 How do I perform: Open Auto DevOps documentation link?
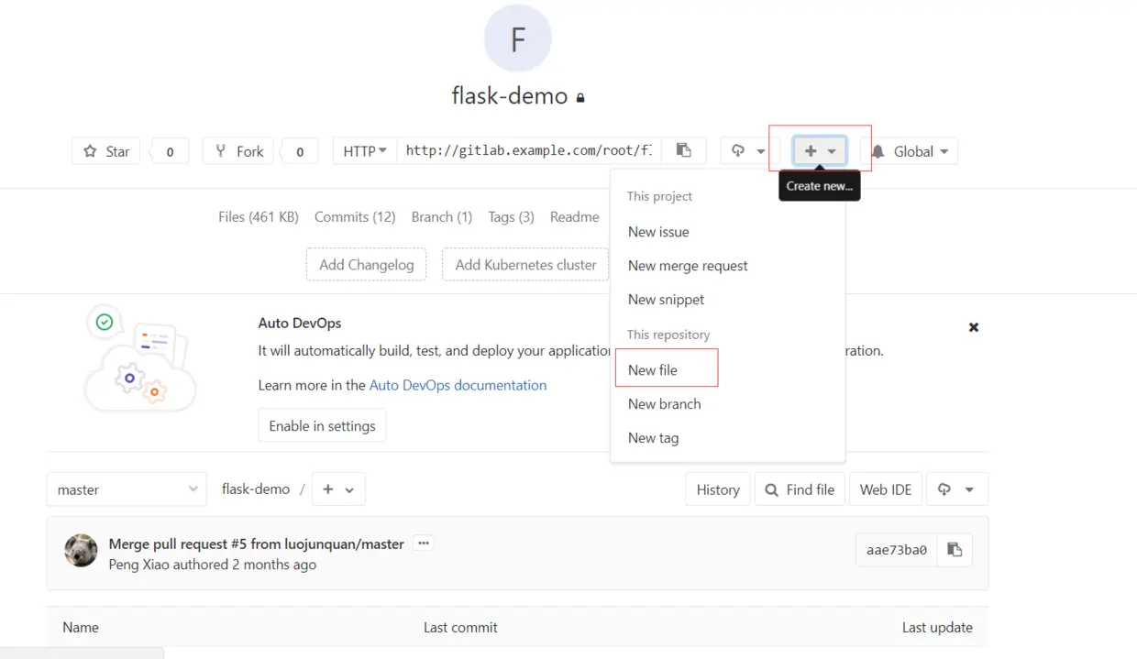(x=458, y=385)
